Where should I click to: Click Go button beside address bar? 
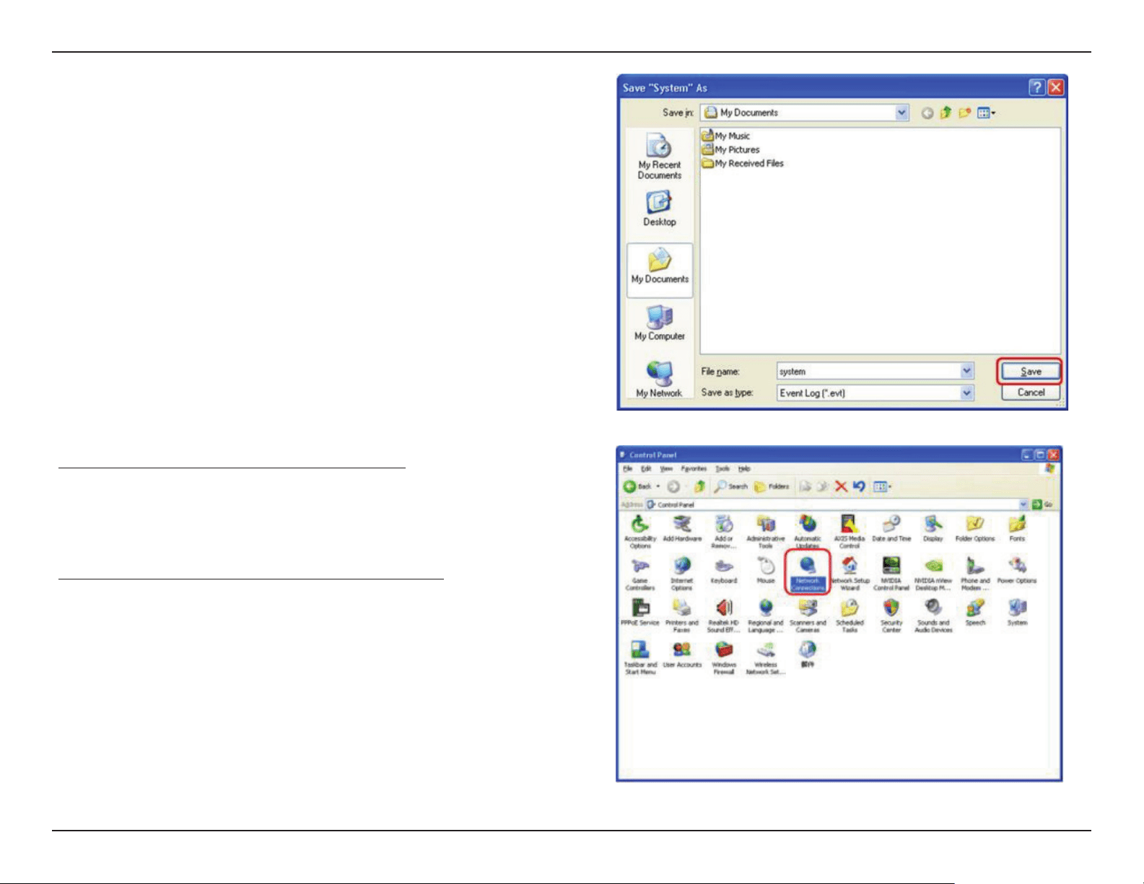[1042, 504]
